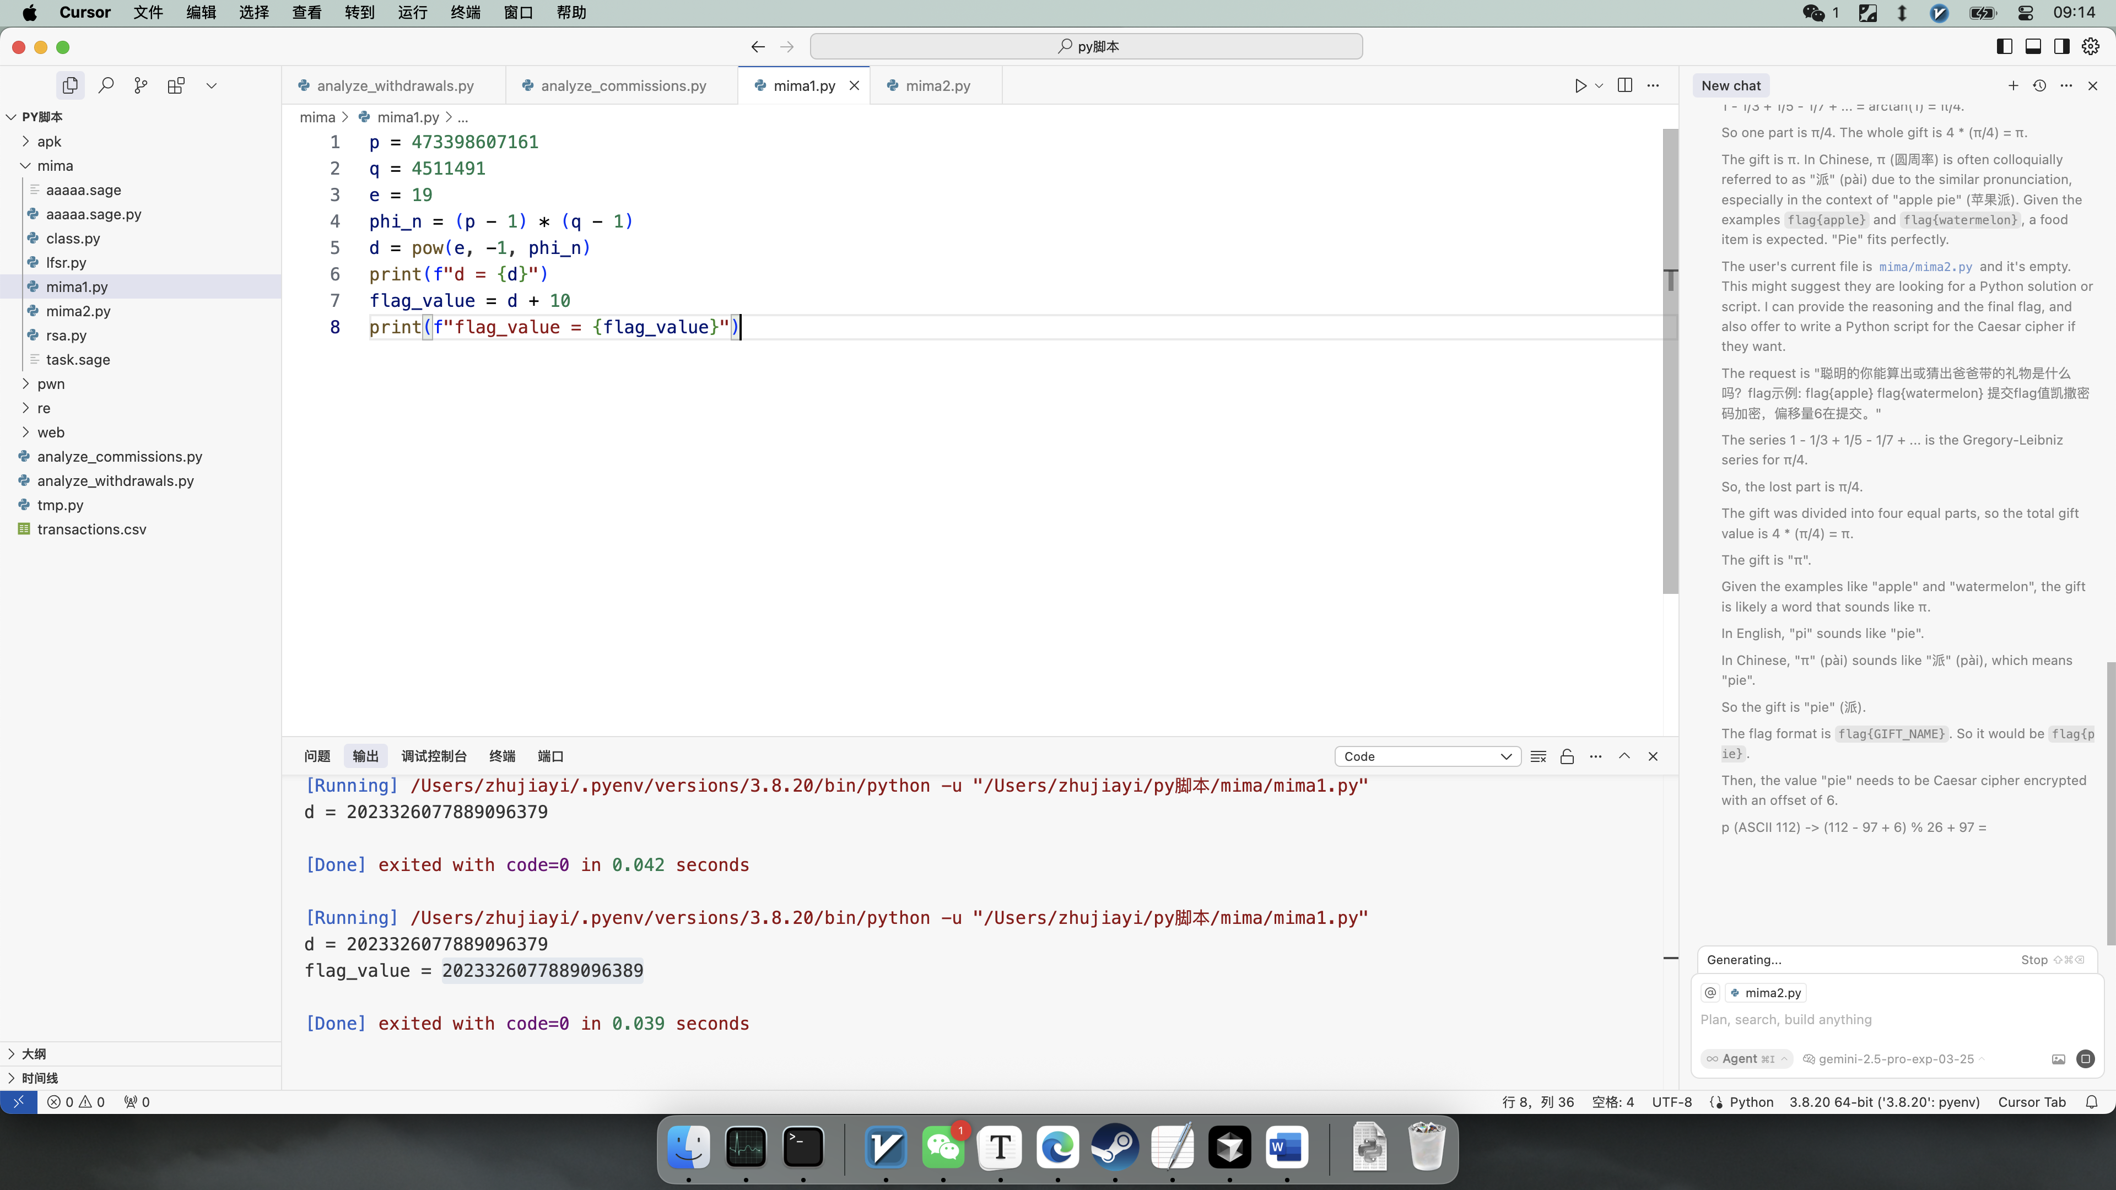The image size is (2116, 1190).
Task: Show errors and warnings count
Action: tap(75, 1102)
